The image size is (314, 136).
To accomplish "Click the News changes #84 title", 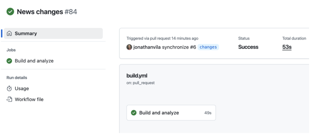I will click(x=47, y=12).
